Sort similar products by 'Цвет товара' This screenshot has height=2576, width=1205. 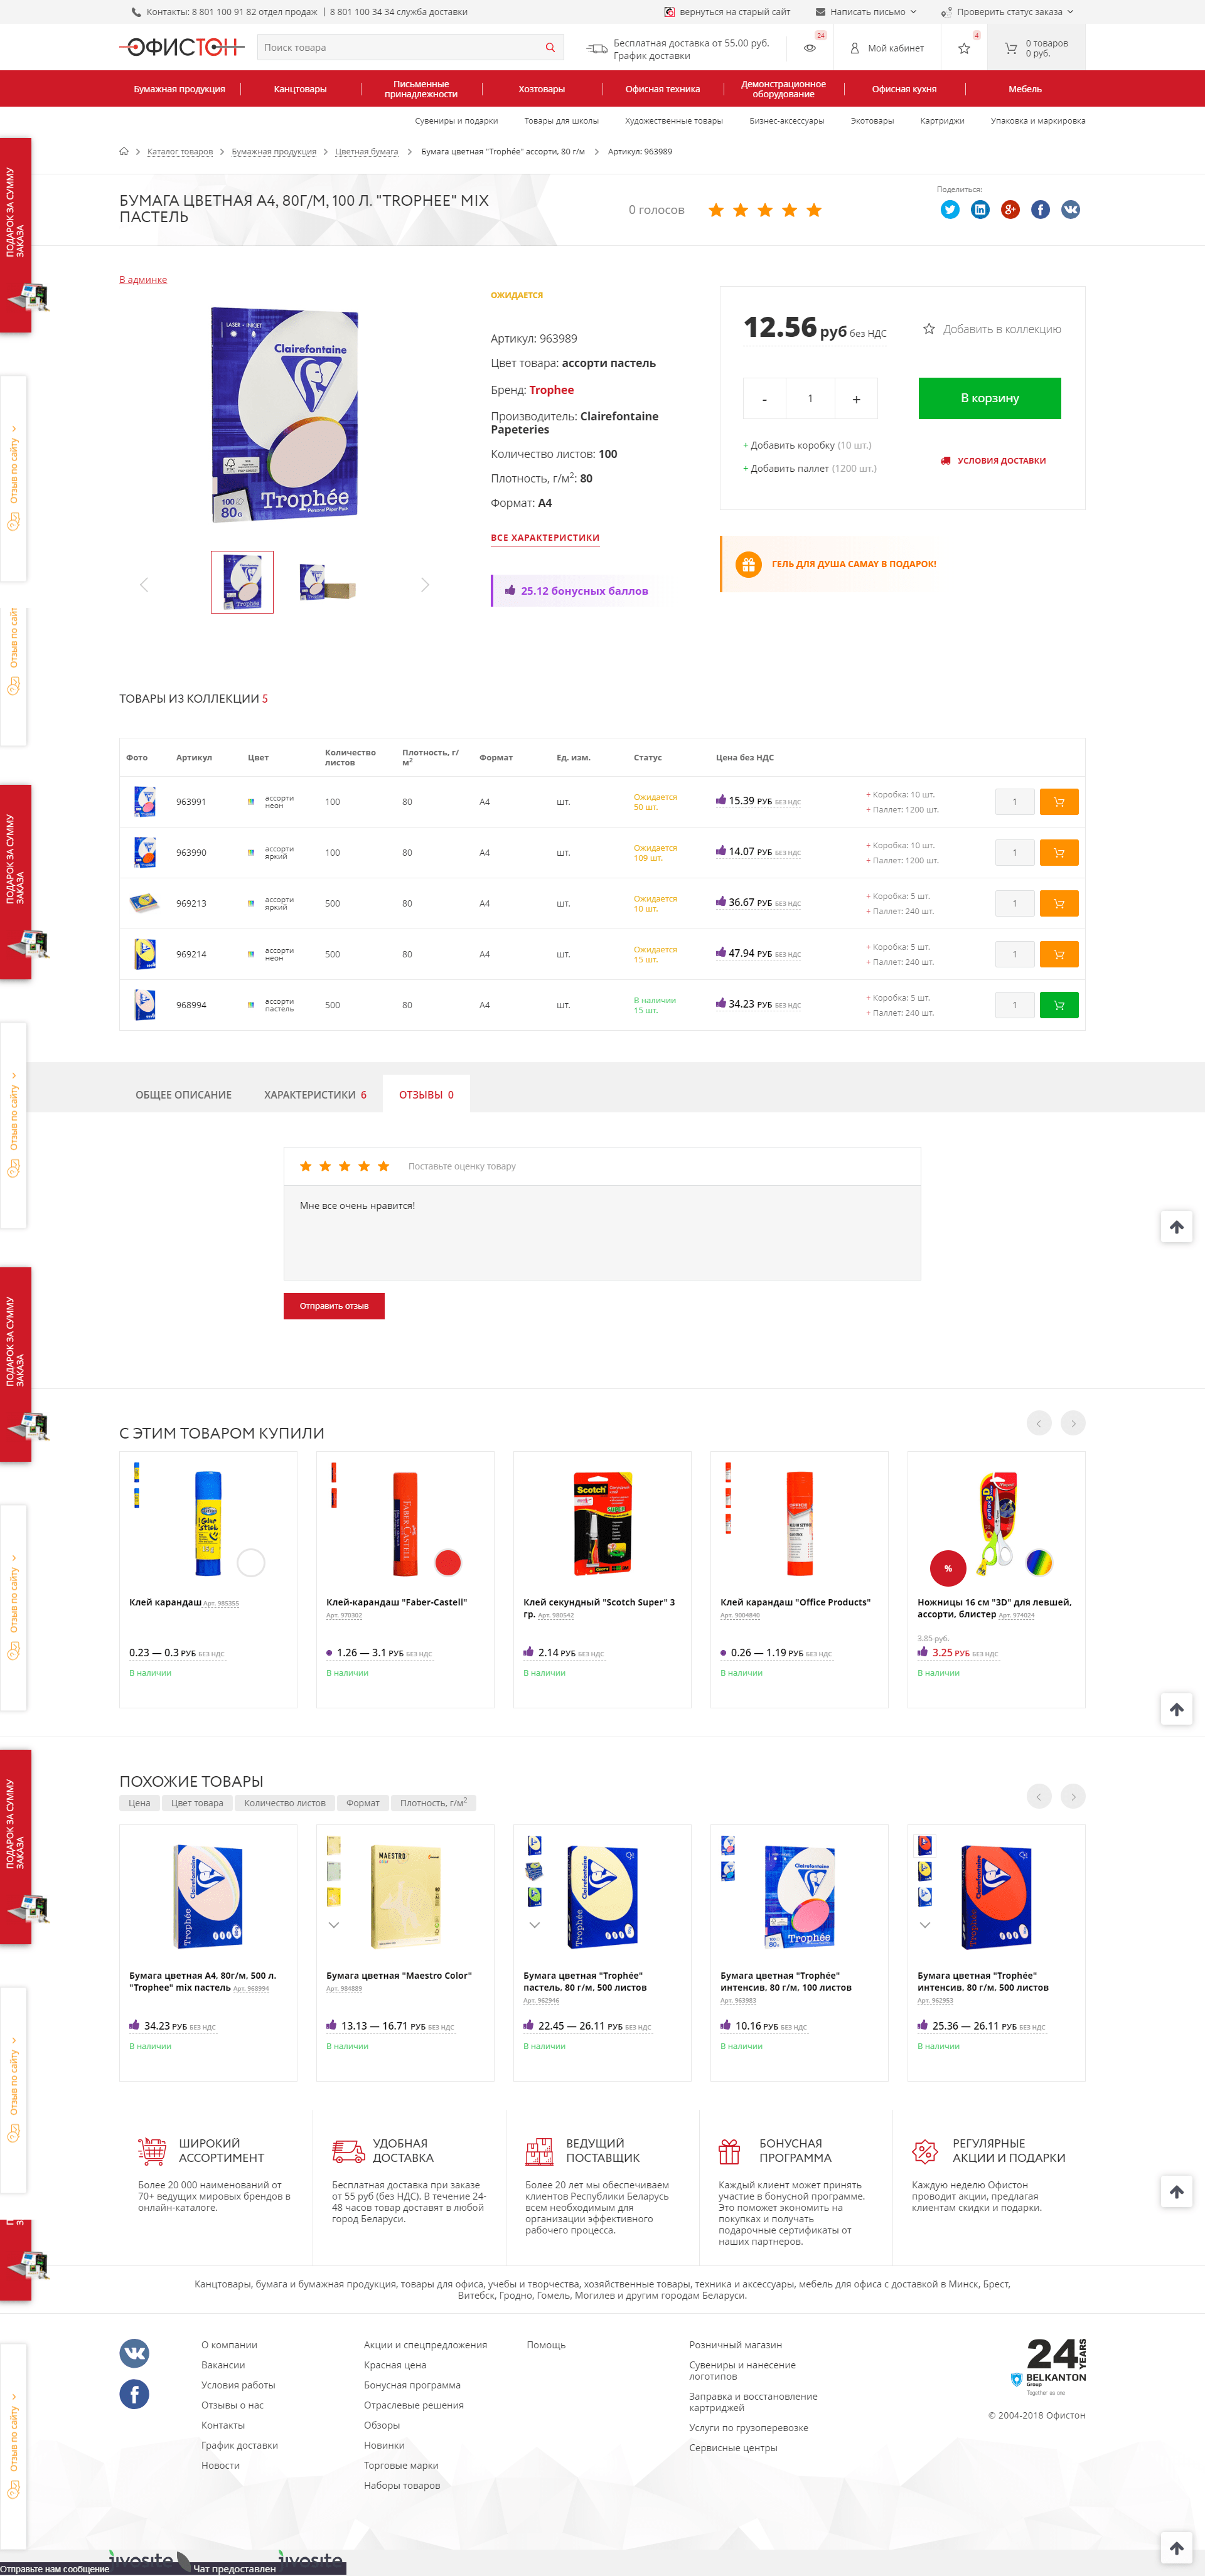[x=197, y=1803]
